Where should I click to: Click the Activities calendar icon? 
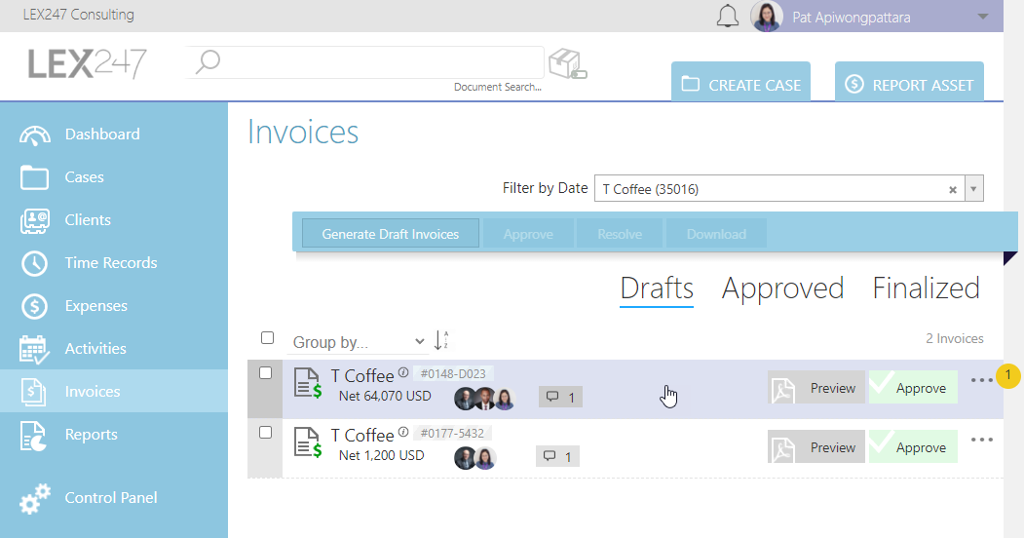click(34, 350)
